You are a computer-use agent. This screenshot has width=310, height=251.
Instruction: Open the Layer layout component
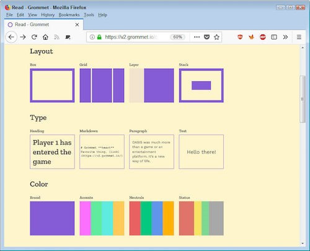pos(151,86)
